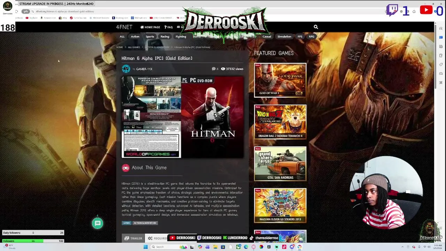Open the Windows Start button
This screenshot has width=446, height=251.
[145, 247]
